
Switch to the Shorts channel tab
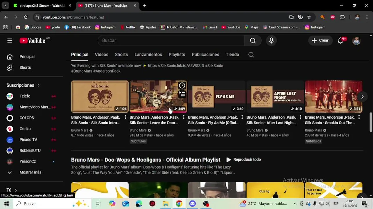(x=121, y=55)
